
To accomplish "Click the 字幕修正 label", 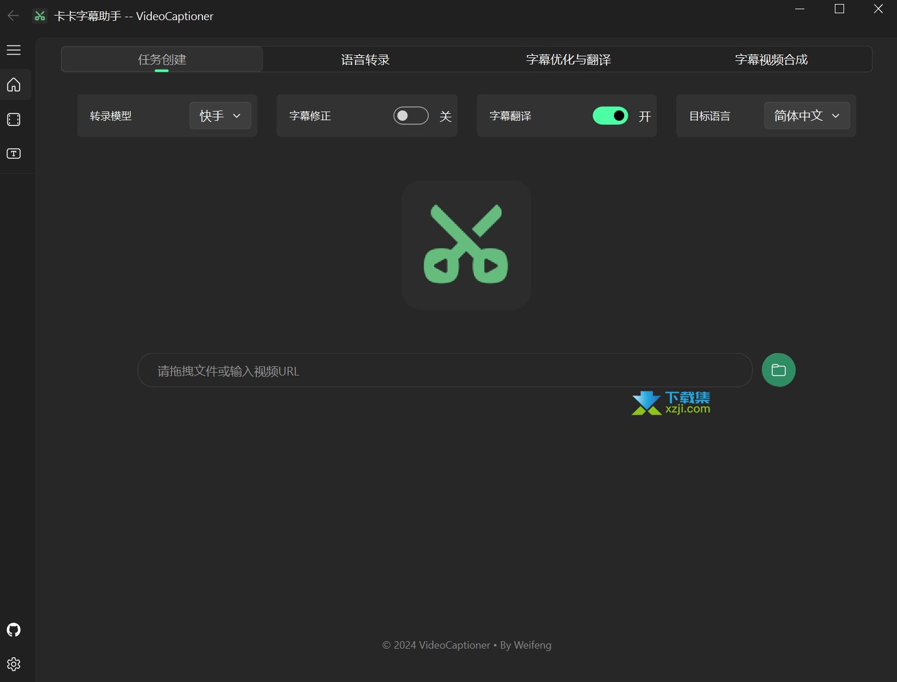I will pos(310,116).
